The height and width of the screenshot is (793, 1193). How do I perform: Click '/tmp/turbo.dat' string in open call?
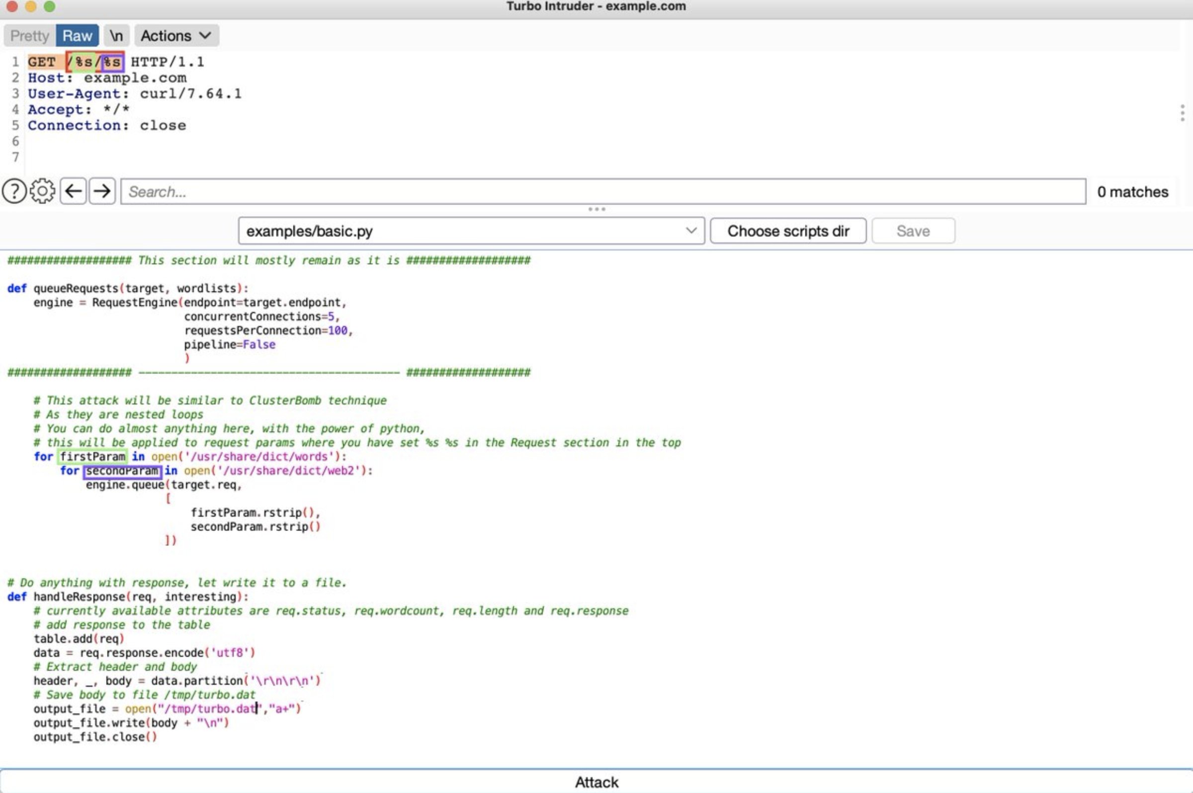point(209,709)
